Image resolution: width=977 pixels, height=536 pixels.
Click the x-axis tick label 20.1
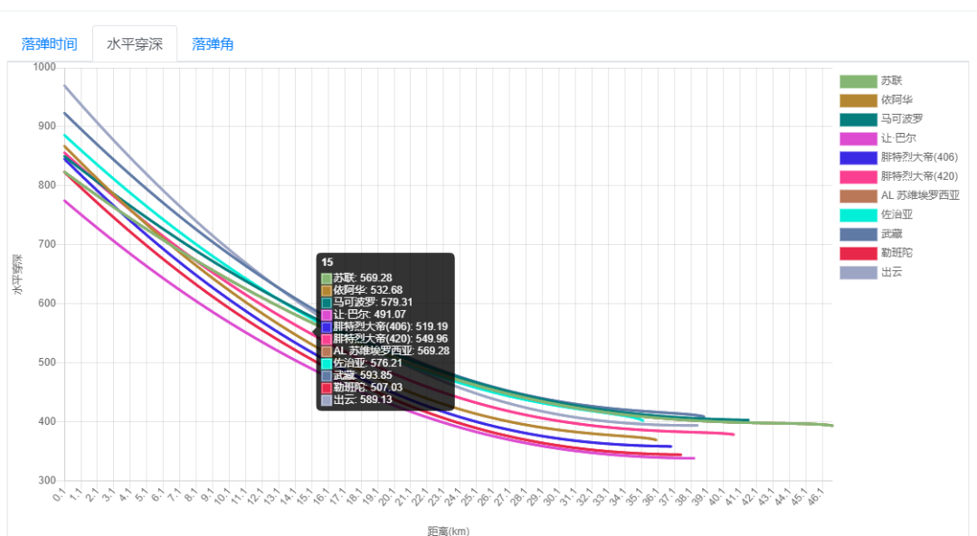click(x=386, y=497)
